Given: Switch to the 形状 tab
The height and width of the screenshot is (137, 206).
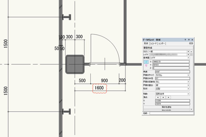Looking at the screenshot, I should click(146, 43).
